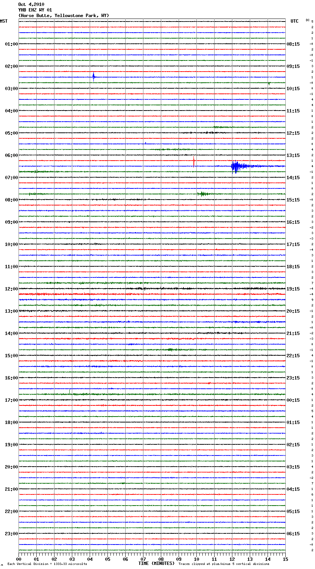
Task: Click minute tick label '05' on bottom axis
Action: coord(107,559)
